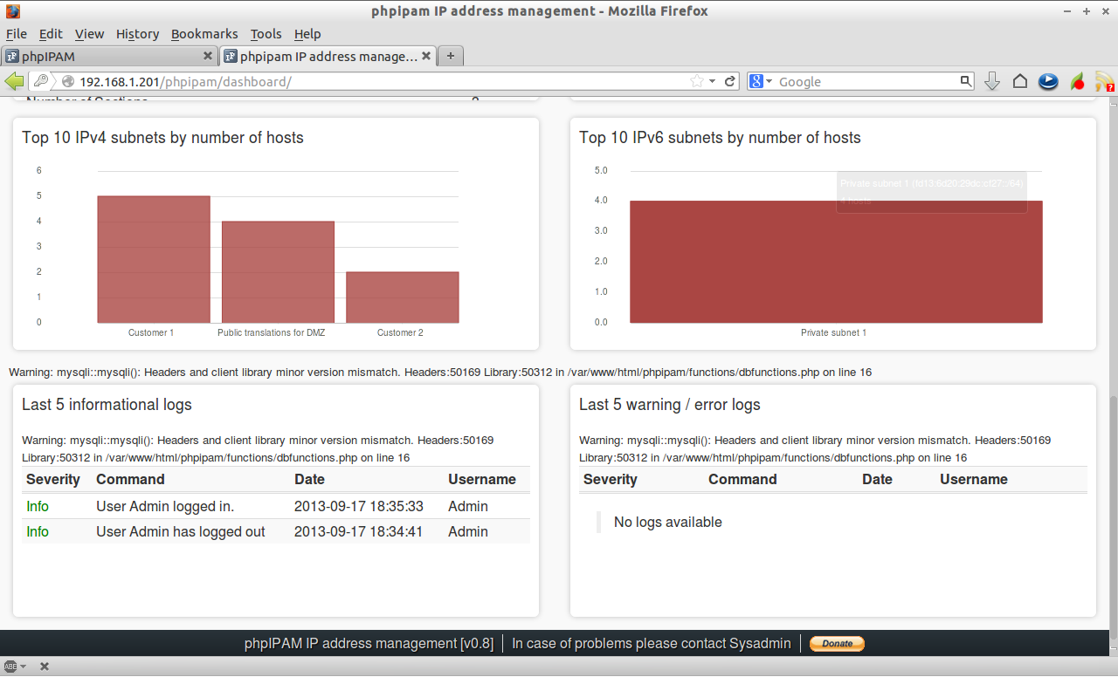Click the date 2013-09-17 18:35:33
The width and height of the screenshot is (1118, 677).
(x=359, y=506)
